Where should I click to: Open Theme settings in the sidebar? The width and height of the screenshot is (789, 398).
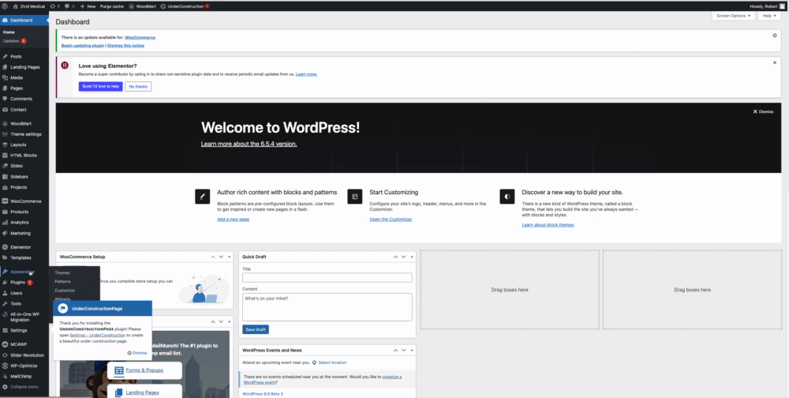24,134
